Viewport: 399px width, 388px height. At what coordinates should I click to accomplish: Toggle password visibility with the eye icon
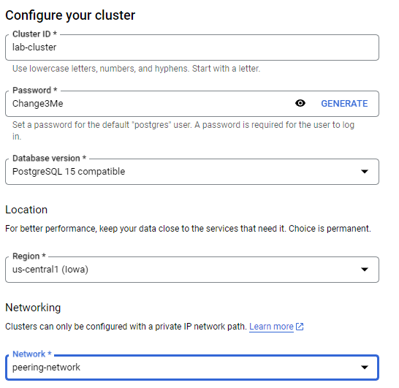click(x=300, y=103)
